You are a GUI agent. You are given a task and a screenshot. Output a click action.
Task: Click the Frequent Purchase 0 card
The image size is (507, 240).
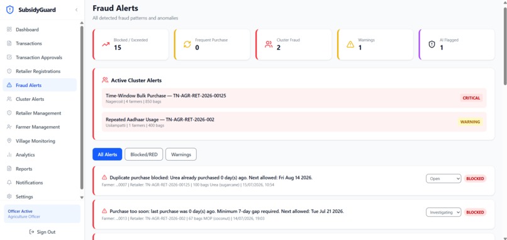(x=212, y=44)
